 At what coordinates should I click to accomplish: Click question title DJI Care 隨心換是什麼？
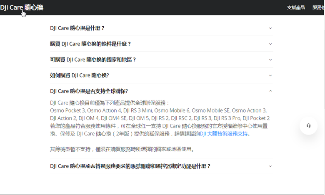[x=77, y=28]
